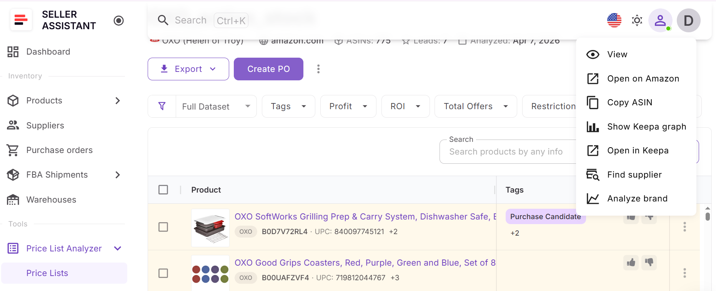Open the D profile avatar
The image size is (716, 291).
click(688, 20)
